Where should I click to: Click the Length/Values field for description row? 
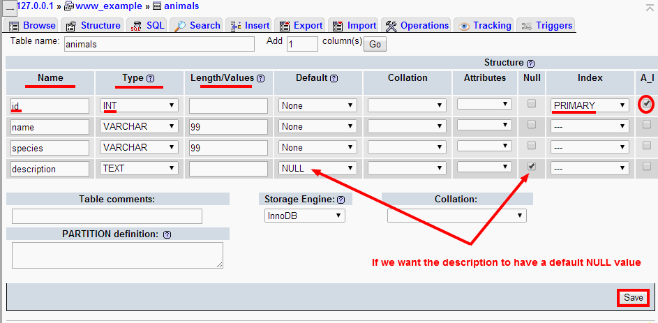[x=228, y=169]
